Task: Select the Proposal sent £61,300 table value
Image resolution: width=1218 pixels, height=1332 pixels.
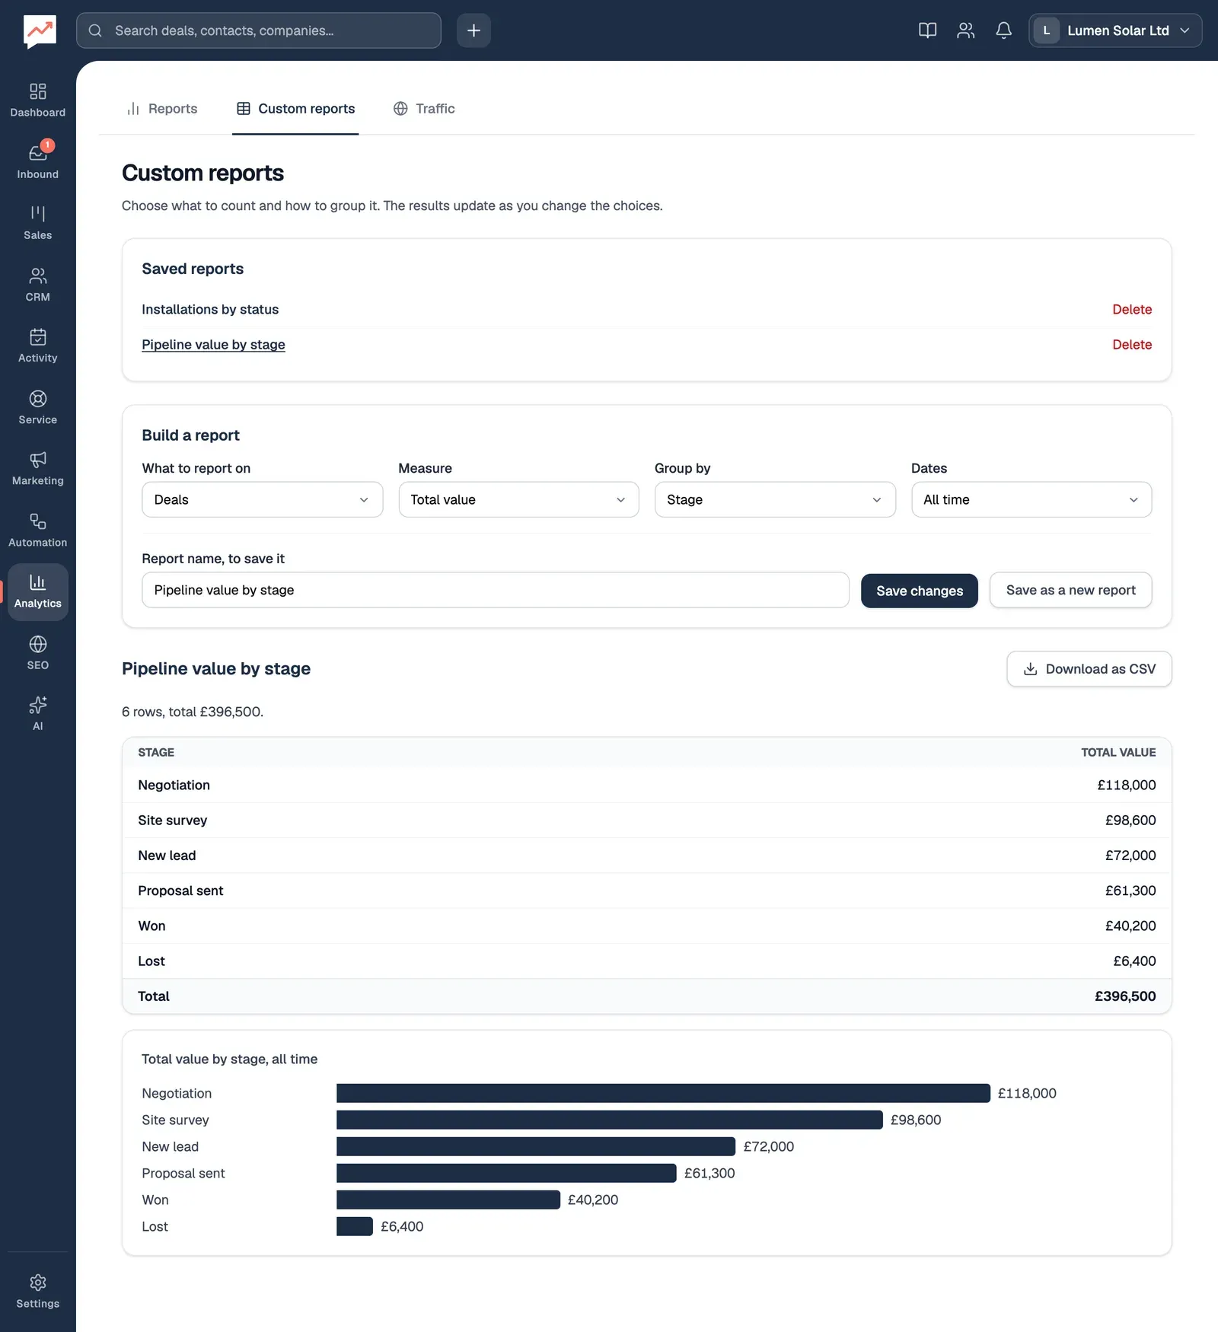Action: tap(1130, 891)
